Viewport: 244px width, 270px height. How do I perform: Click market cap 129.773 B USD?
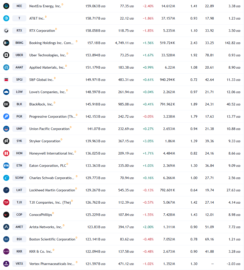[96, 178]
